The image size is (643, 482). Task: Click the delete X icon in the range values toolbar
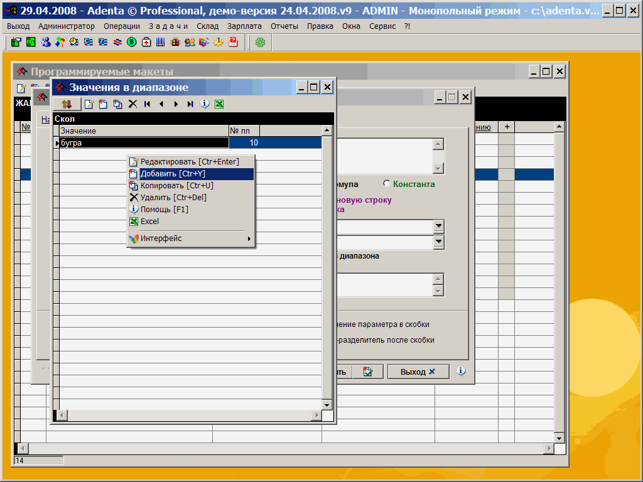coord(132,104)
